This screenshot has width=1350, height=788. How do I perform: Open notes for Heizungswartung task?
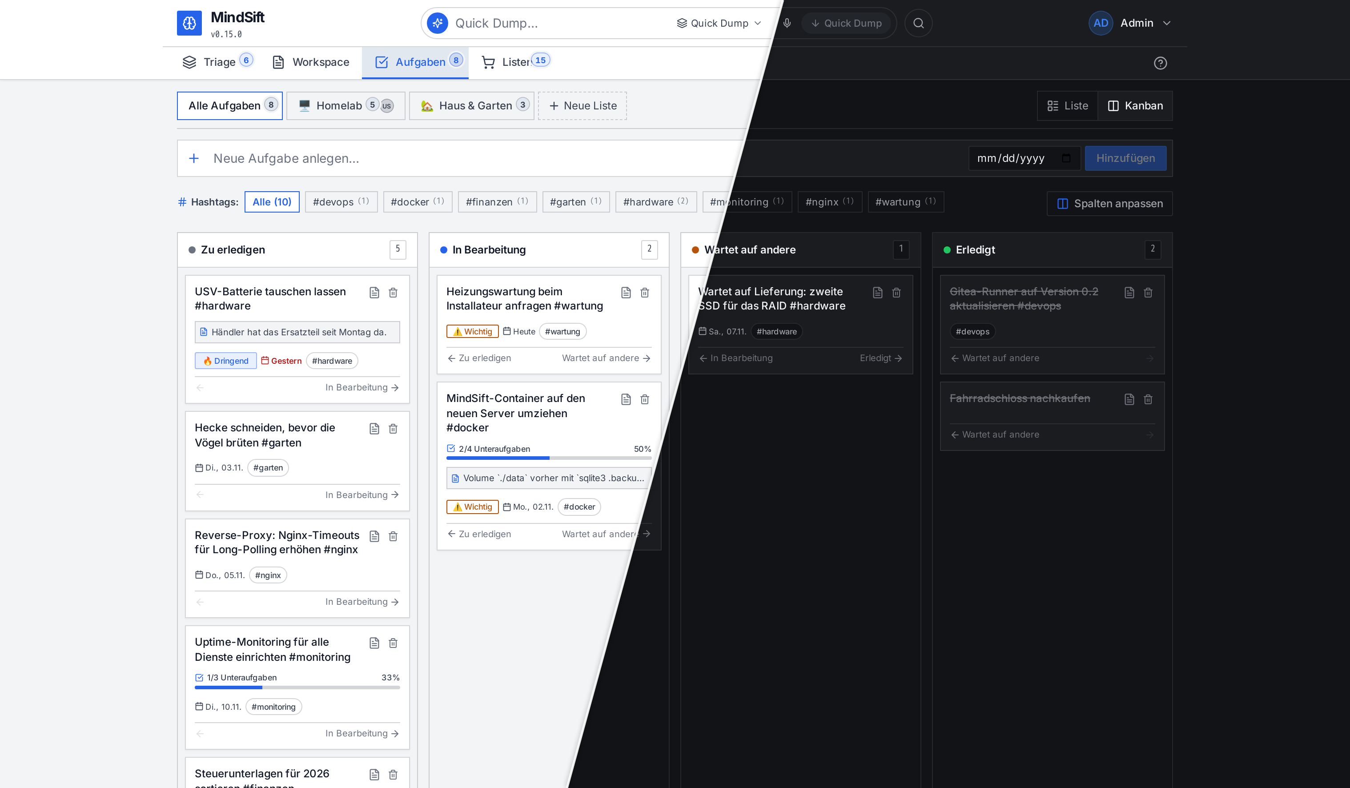(626, 293)
